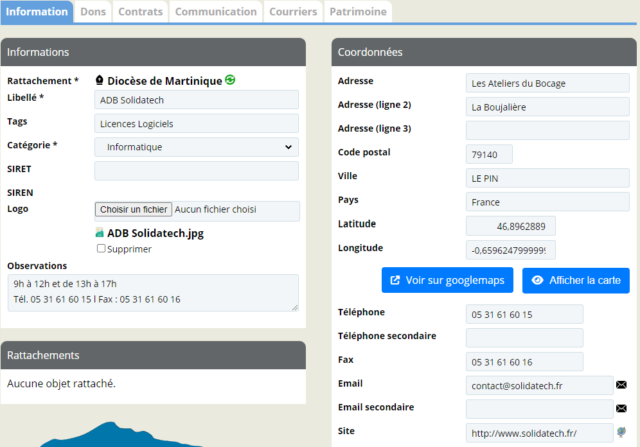640x447 pixels.
Task: Click the Coordonnées panel header
Action: click(x=484, y=52)
